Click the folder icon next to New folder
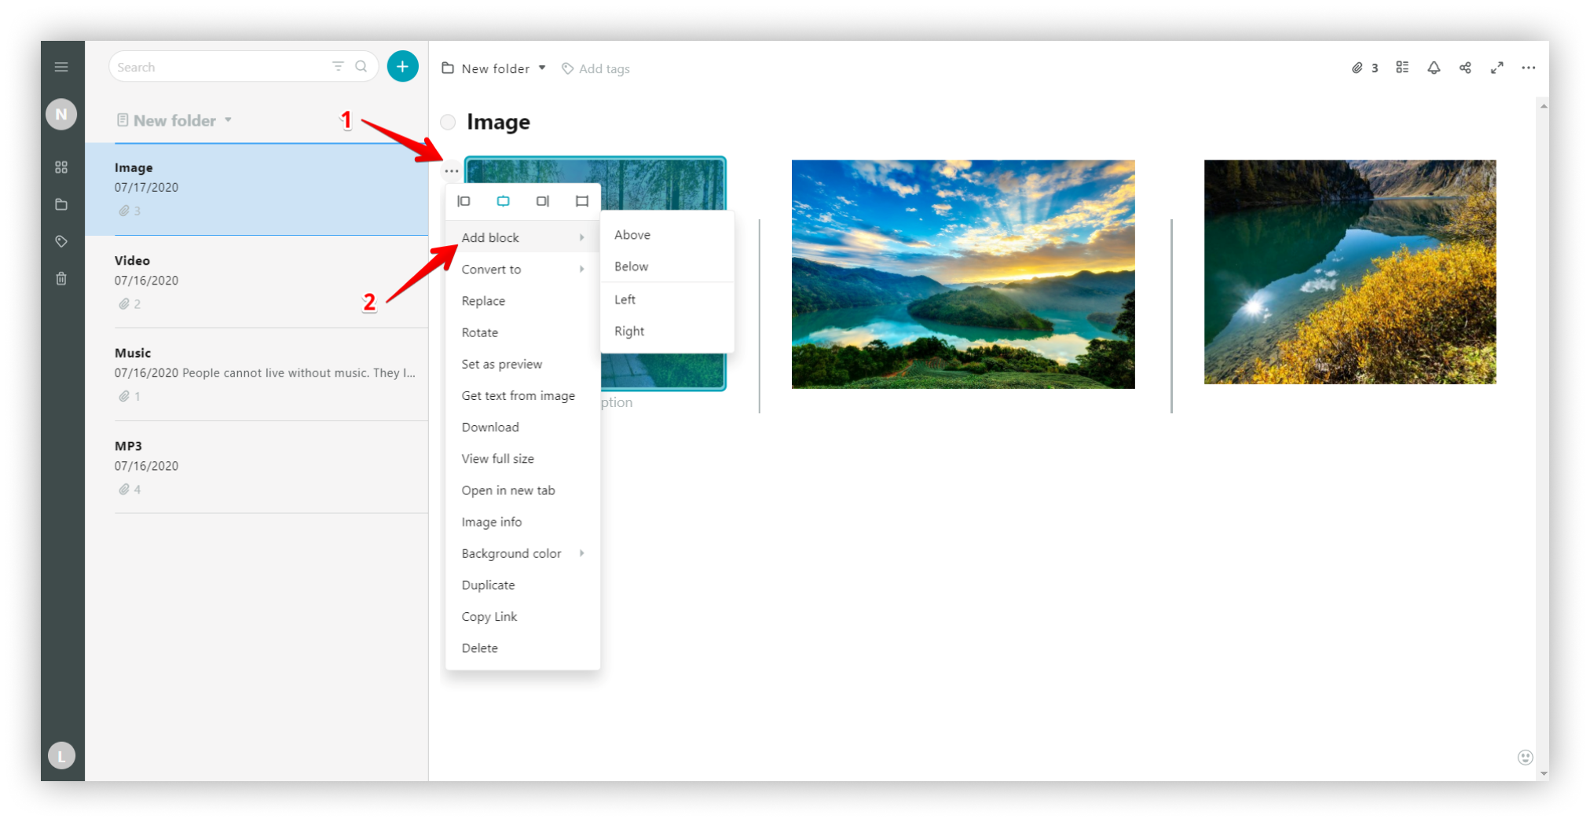1590x822 pixels. (x=448, y=68)
